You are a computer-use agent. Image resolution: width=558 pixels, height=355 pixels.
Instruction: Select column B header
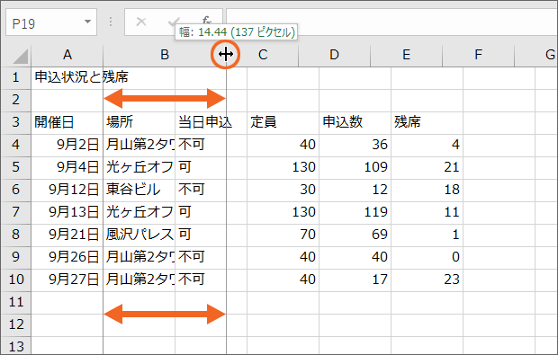pos(165,55)
